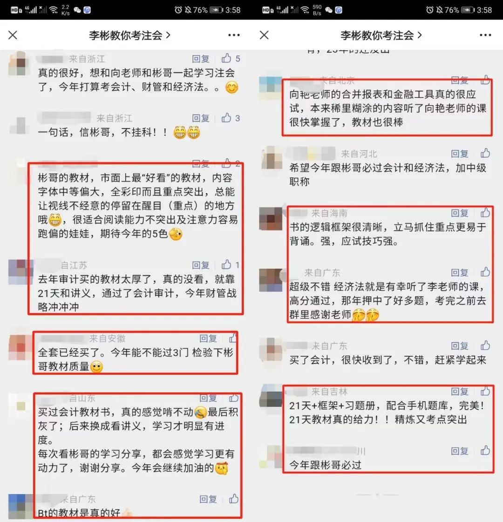The image size is (503, 522).
Task: Tap the Anhui commenter's red avatar
Action: pos(20,347)
